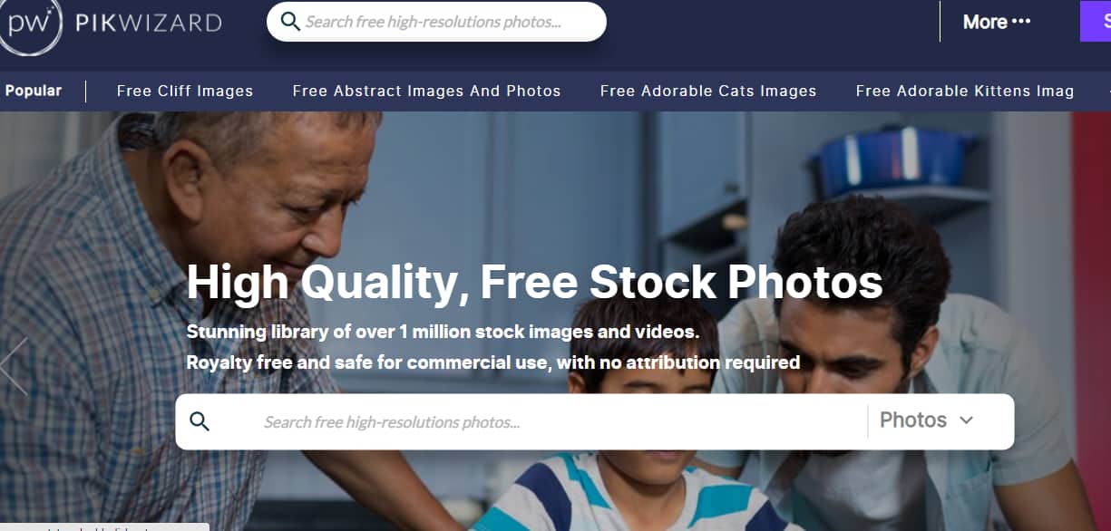
Task: Click the status tooltip at bottom left
Action: (x=104, y=527)
